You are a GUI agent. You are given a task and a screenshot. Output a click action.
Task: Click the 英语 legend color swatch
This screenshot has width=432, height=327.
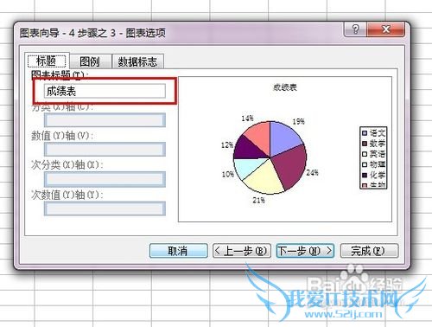[365, 154]
